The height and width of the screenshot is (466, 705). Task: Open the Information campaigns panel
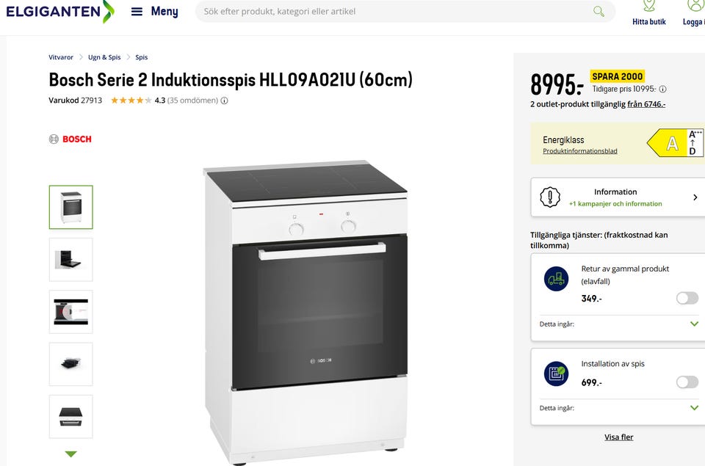(x=617, y=197)
